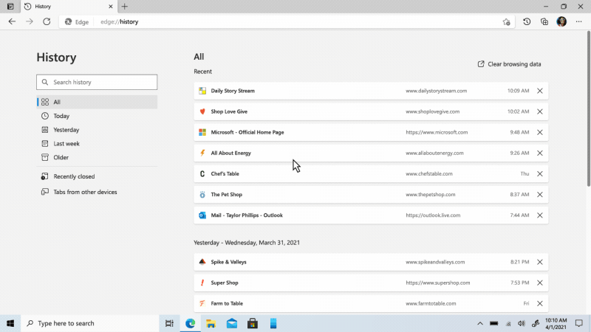The height and width of the screenshot is (332, 591).
Task: Open Chef's Table history entry
Action: [x=371, y=173]
